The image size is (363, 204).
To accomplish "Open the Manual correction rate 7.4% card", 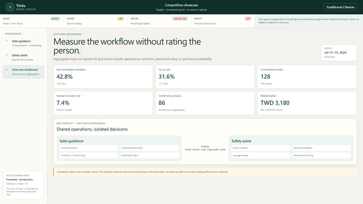I will pyautogui.click(x=103, y=103).
